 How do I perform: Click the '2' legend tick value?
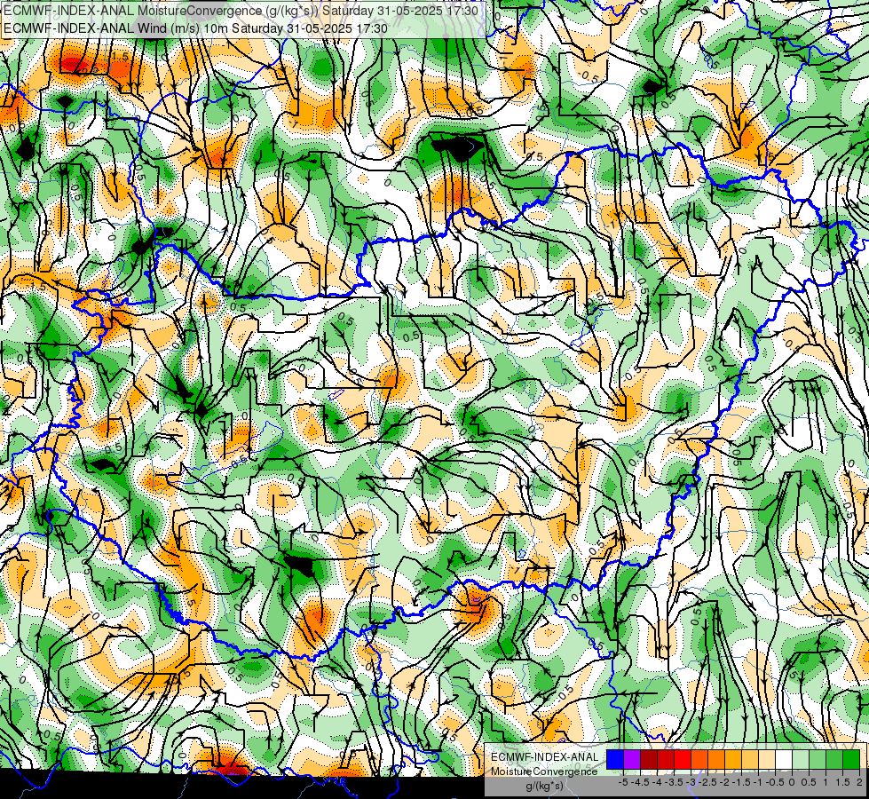point(859,782)
